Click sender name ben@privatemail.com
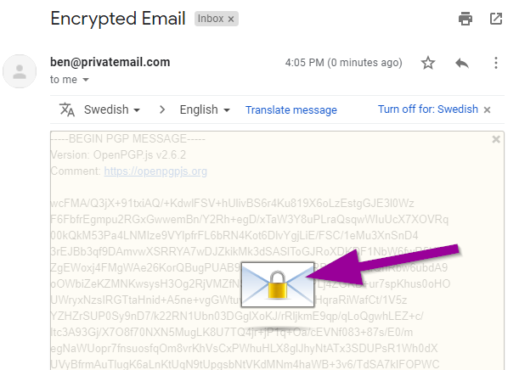 110,62
